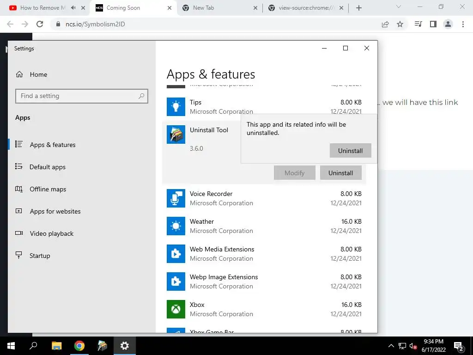Image resolution: width=473 pixels, height=355 pixels.
Task: Mute audio icon on YouTube tab
Action: pyautogui.click(x=73, y=8)
